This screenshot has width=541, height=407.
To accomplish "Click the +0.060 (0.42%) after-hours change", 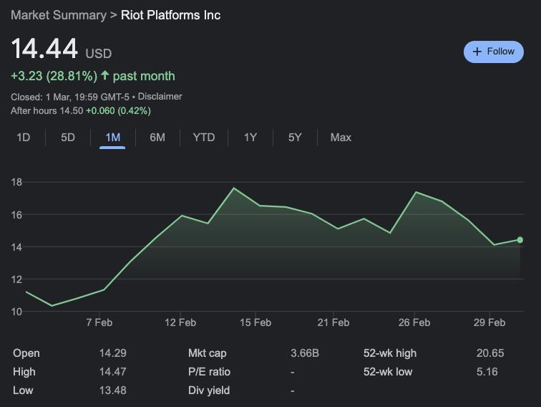I will tap(118, 111).
